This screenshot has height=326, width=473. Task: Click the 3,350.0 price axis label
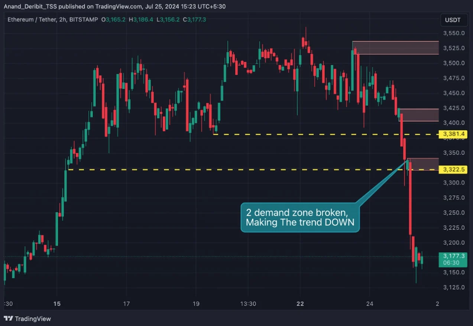tap(454, 153)
